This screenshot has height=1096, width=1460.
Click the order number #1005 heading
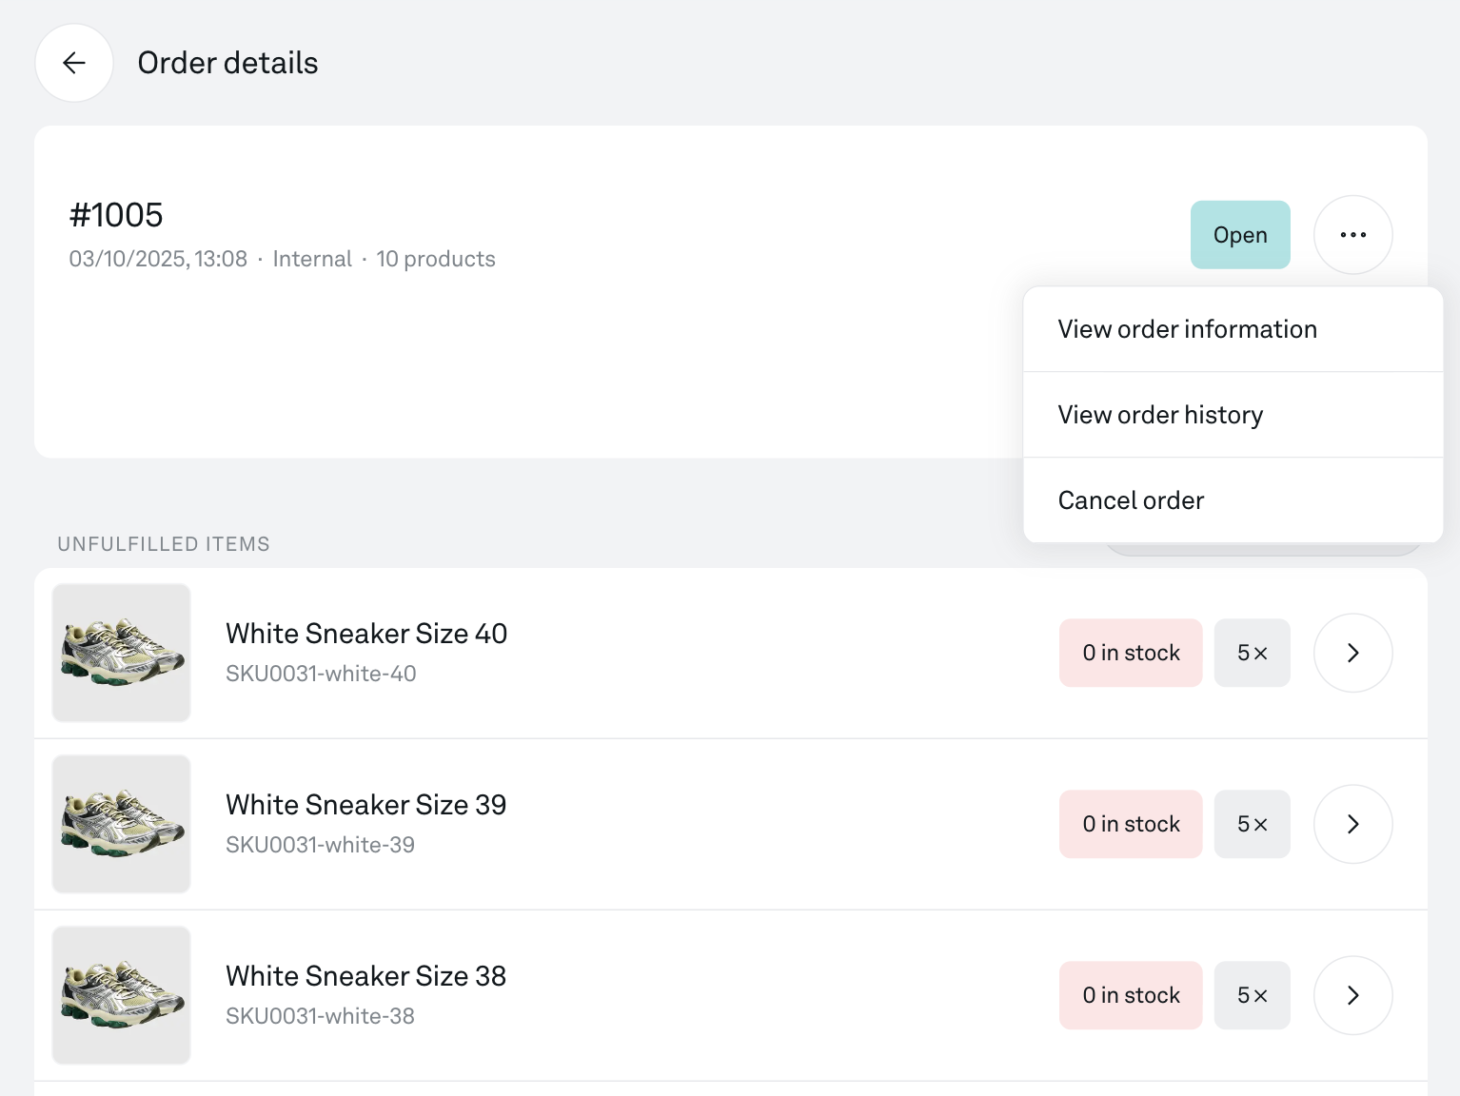coord(116,215)
